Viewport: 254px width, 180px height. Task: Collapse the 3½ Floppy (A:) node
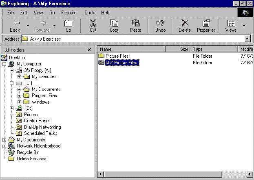(12, 70)
